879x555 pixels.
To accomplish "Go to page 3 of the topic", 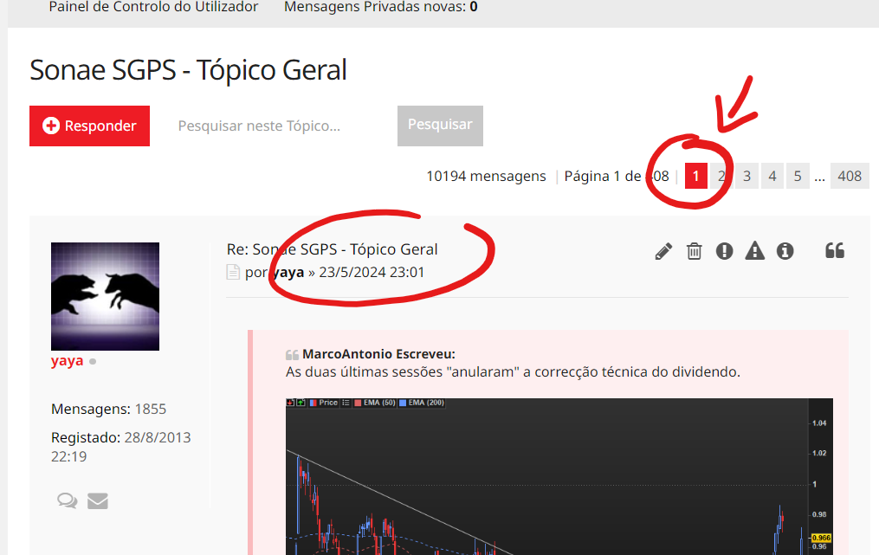I will [747, 176].
